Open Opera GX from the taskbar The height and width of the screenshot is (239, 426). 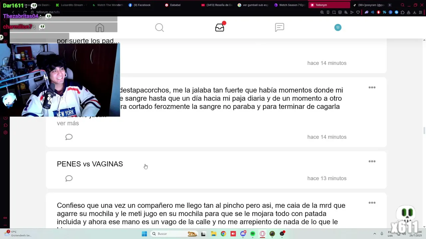(x=263, y=234)
